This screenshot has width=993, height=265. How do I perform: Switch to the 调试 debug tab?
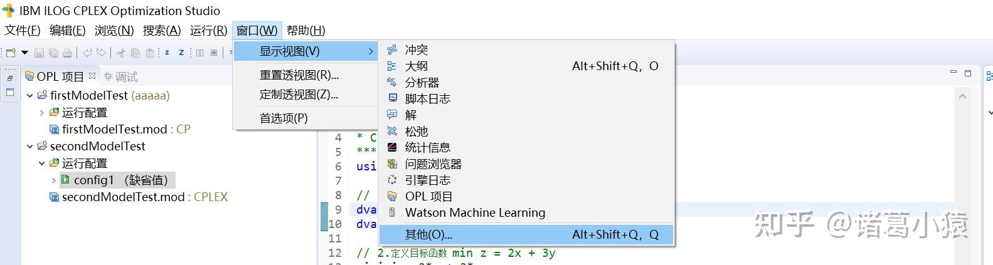pyautogui.click(x=120, y=76)
